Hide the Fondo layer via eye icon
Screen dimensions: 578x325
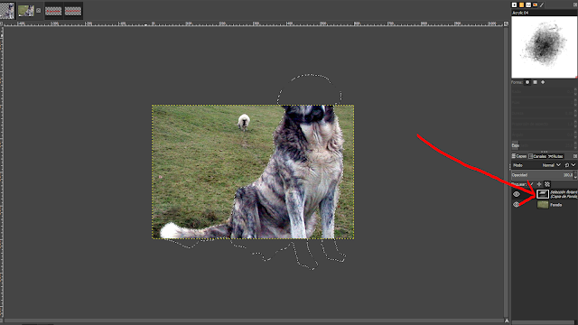[516, 205]
